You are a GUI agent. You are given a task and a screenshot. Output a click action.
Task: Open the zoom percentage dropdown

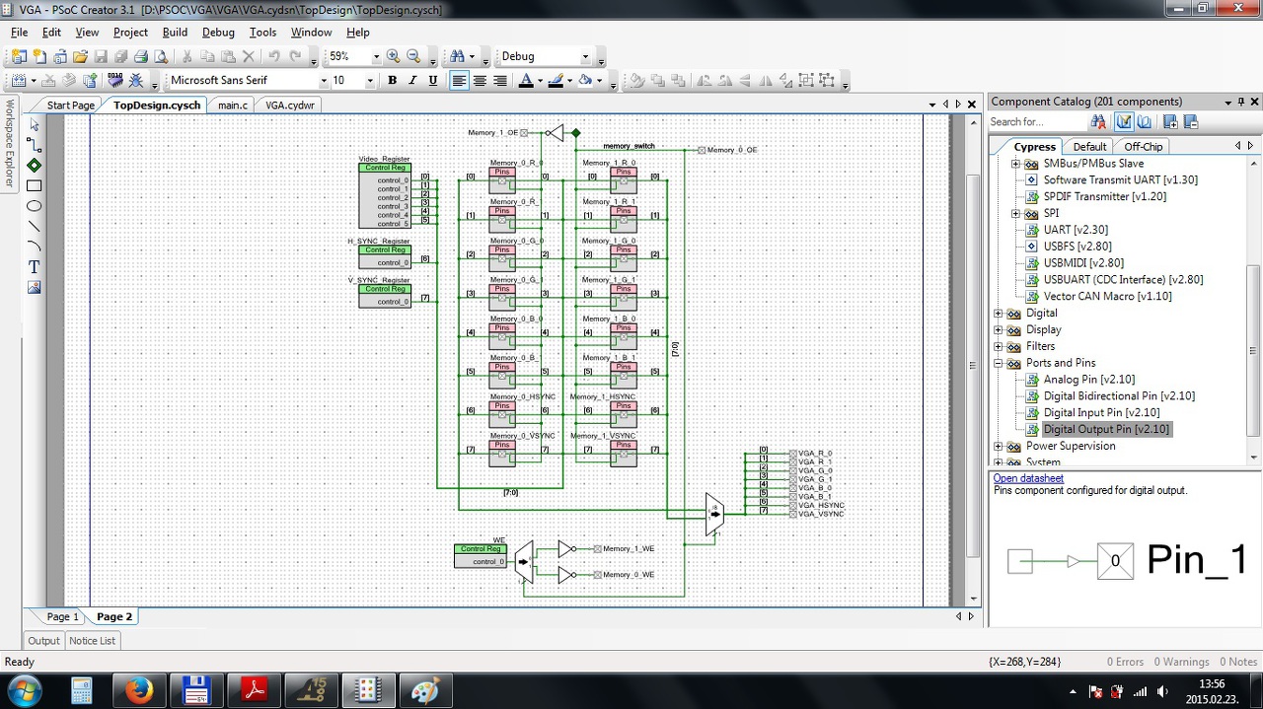[x=377, y=57]
